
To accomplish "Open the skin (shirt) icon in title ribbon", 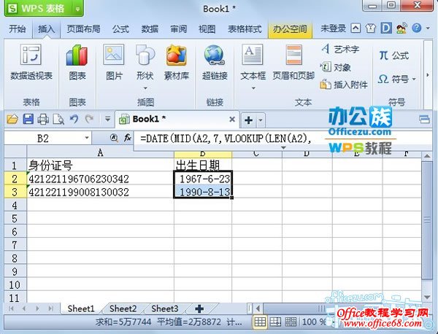I will pyautogui.click(x=370, y=28).
